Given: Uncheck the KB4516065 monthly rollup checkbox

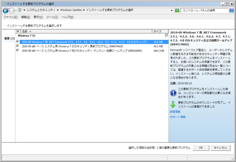Looking at the screenshot, I should point(17,50).
